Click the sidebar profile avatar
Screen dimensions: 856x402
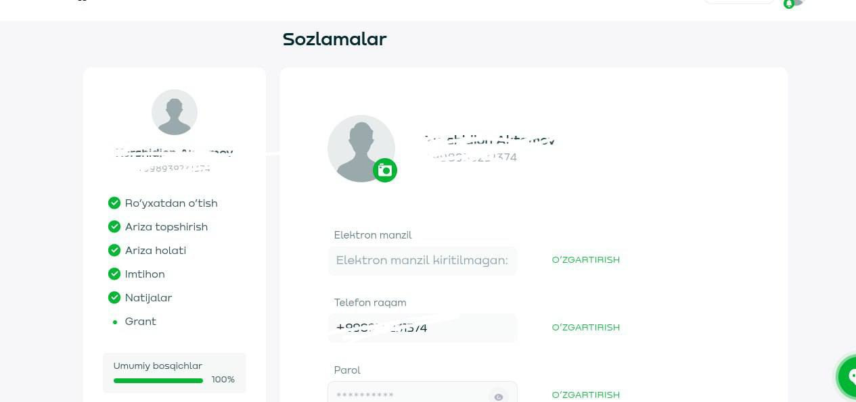(175, 112)
